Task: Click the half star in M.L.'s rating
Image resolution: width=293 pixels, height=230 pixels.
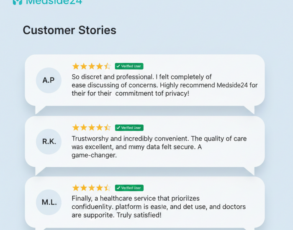Action: (x=107, y=188)
